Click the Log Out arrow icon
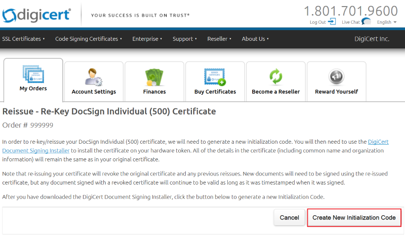Viewport: 405px width, 237px height. [332, 22]
